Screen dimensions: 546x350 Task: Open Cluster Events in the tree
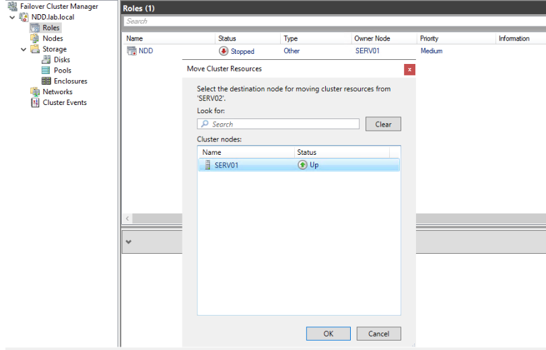[65, 102]
